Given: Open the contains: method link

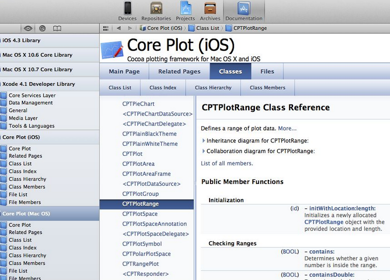Looking at the screenshot, I should point(322,252).
